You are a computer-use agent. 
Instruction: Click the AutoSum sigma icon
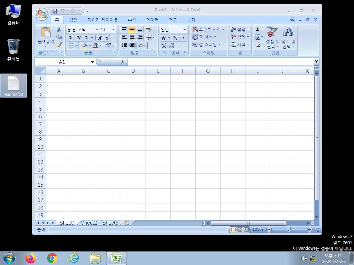click(x=258, y=29)
